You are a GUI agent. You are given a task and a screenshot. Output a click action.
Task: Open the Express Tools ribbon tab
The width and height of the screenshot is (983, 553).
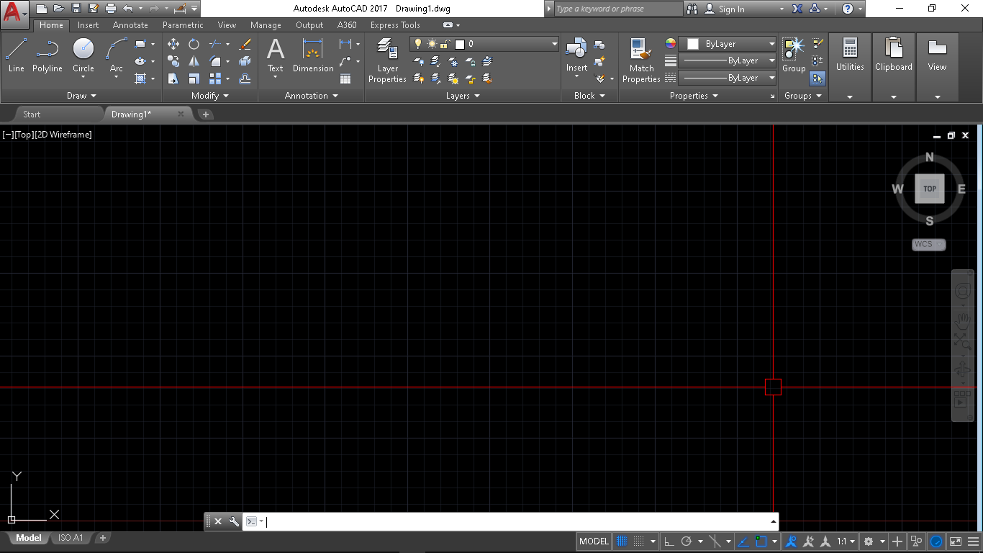click(x=395, y=25)
